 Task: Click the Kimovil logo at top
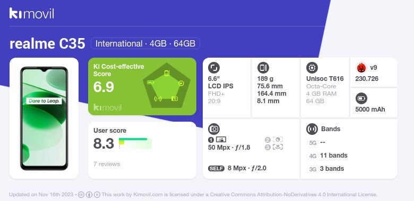click(32, 13)
